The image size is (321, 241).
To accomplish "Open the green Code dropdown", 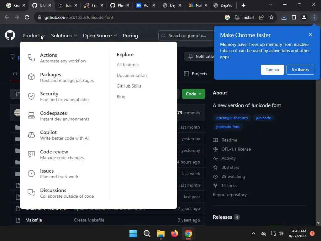I will point(193,94).
